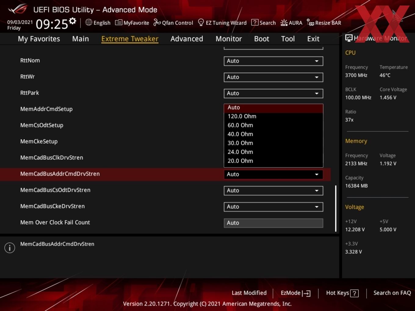Click Last Modified button
Viewport: 415px width, 311px height.
coord(249,293)
